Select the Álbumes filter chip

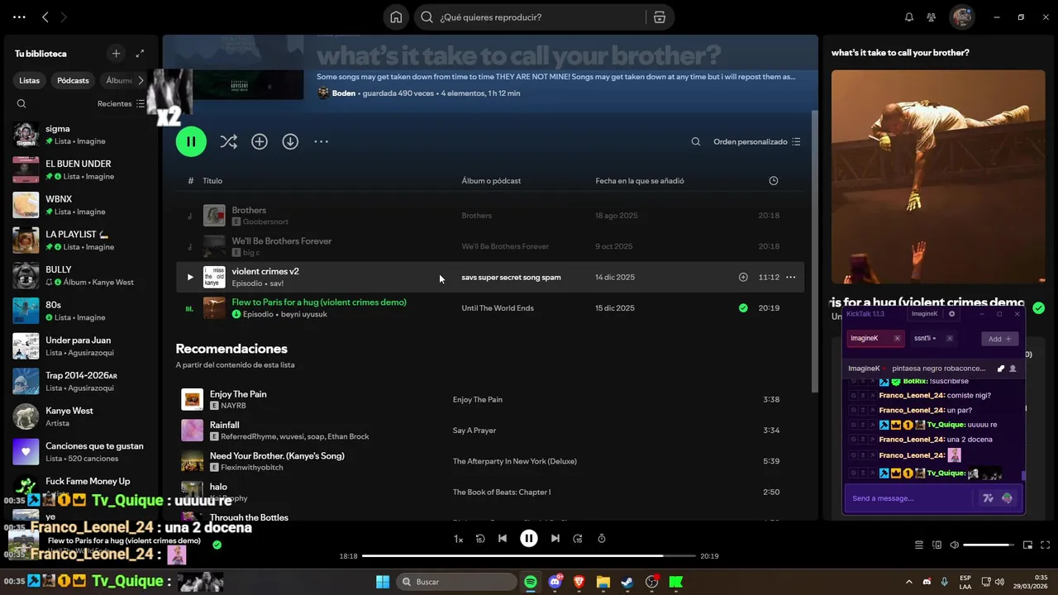pos(119,81)
